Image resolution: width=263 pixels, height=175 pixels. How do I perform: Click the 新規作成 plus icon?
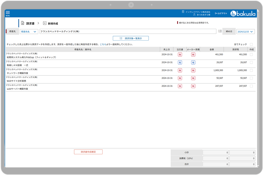45,23
